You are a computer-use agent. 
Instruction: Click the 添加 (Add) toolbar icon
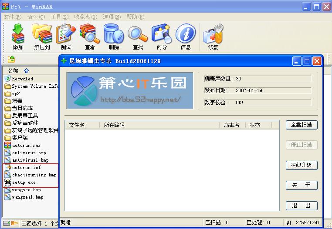tap(18, 37)
